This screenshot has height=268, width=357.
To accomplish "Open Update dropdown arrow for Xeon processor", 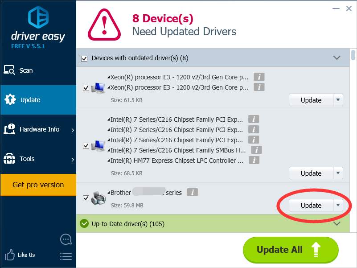I will pyautogui.click(x=338, y=100).
